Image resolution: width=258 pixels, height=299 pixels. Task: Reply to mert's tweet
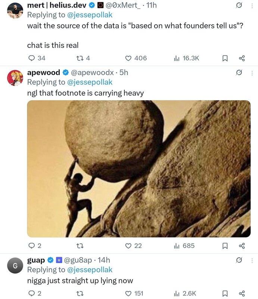pos(32,58)
